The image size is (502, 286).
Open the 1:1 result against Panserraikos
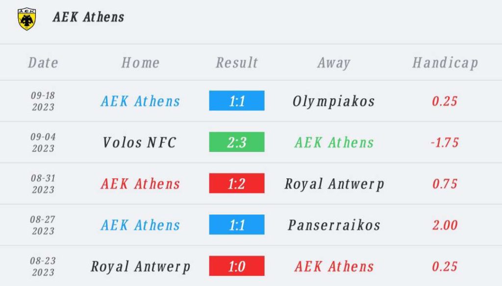pyautogui.click(x=237, y=225)
